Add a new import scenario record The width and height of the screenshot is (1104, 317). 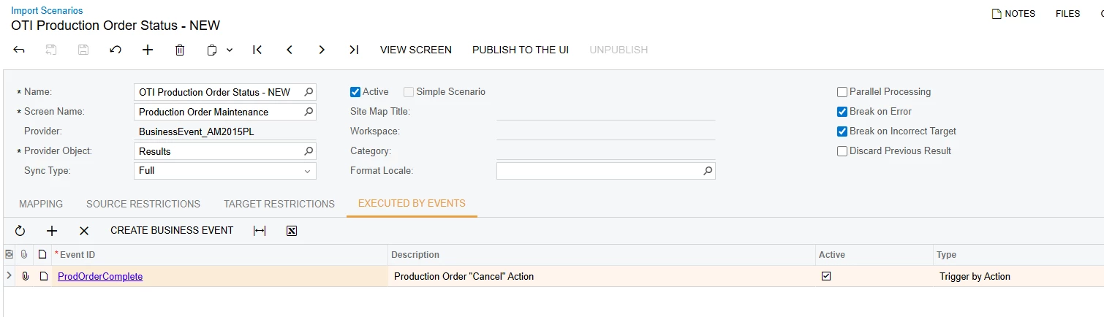pyautogui.click(x=148, y=50)
